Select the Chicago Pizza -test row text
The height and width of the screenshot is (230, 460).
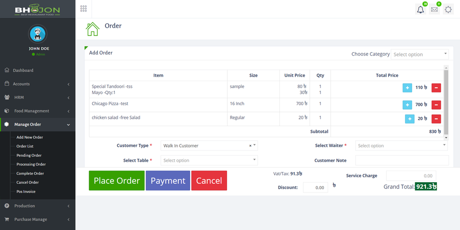point(110,103)
